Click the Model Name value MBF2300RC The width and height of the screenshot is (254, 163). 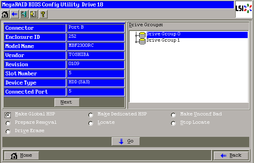(95, 46)
